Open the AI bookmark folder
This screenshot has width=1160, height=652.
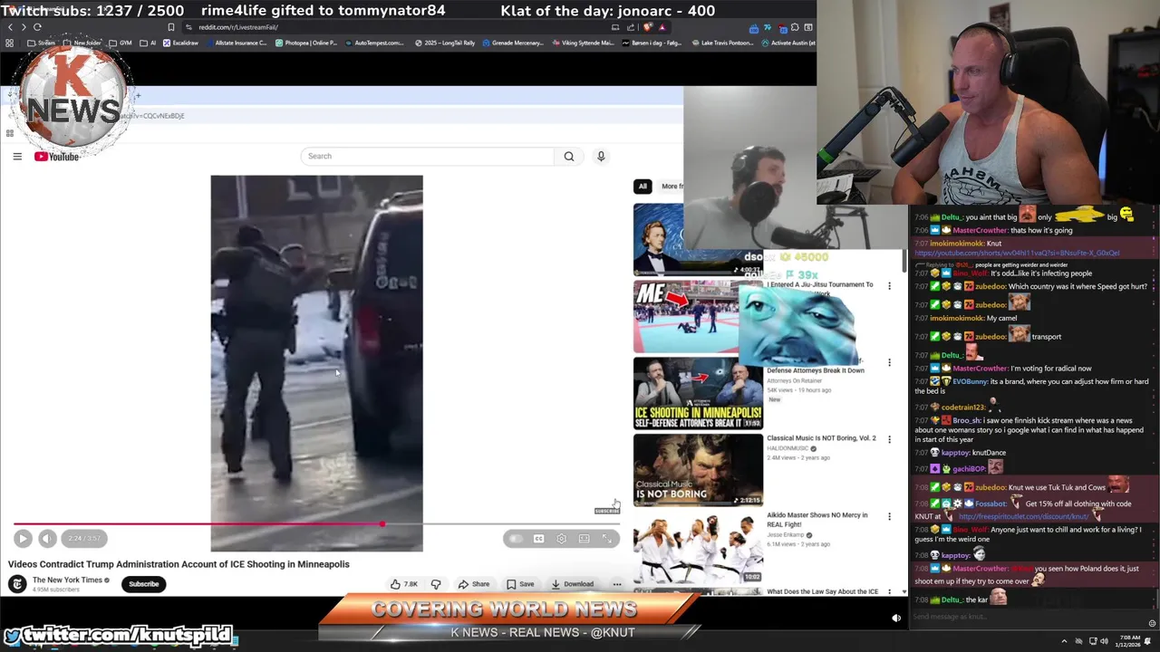[150, 43]
